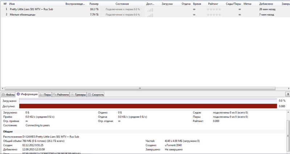This screenshot has height=154, width=290.
Task: Click the Connecting to peers status text
Action: 38,125
